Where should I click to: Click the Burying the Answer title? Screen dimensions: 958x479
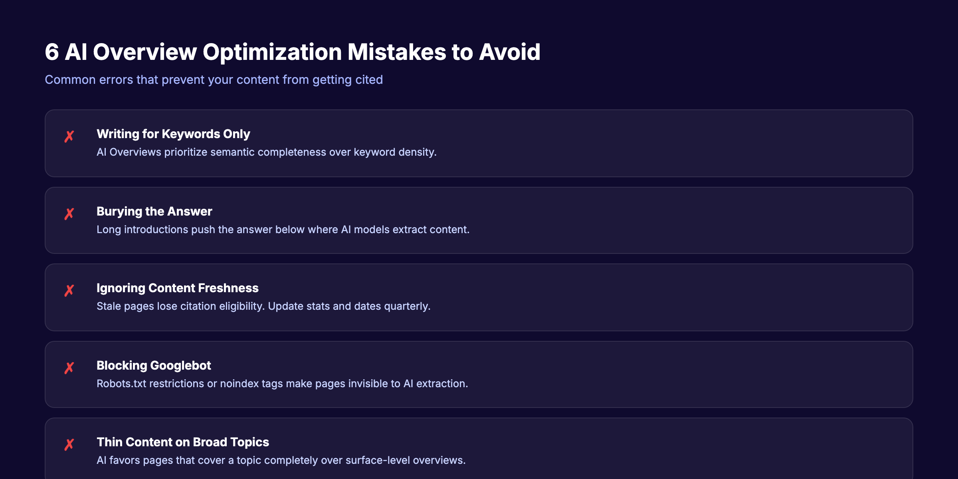(x=154, y=211)
